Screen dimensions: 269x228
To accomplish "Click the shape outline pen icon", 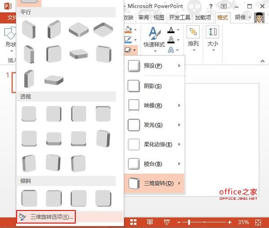I will point(128,39).
